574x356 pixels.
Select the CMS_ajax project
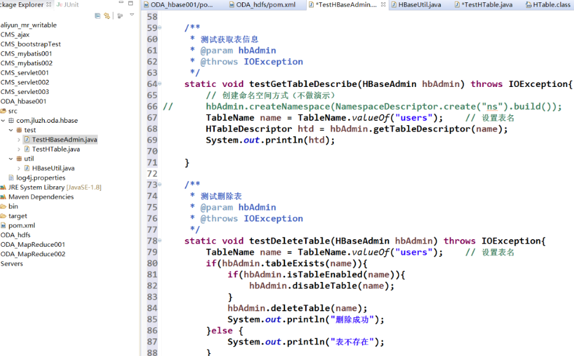[15, 35]
